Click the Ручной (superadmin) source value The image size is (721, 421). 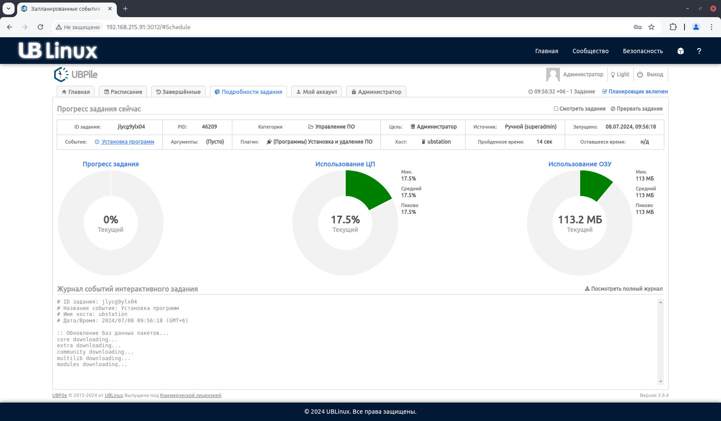(531, 127)
